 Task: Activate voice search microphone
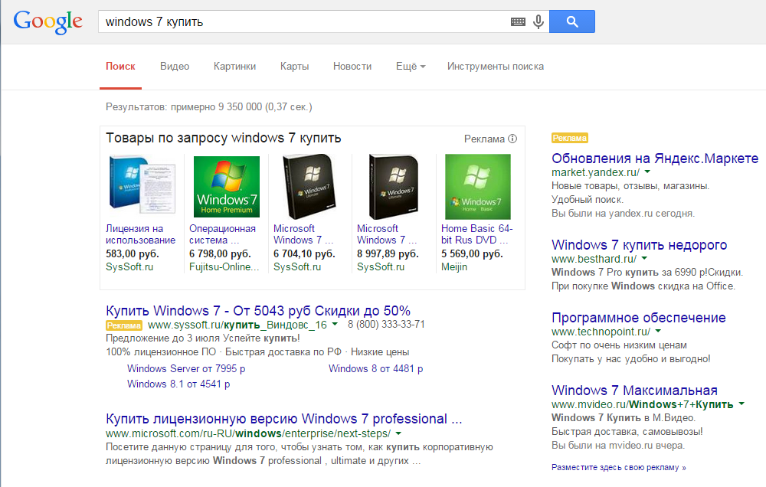(x=538, y=21)
